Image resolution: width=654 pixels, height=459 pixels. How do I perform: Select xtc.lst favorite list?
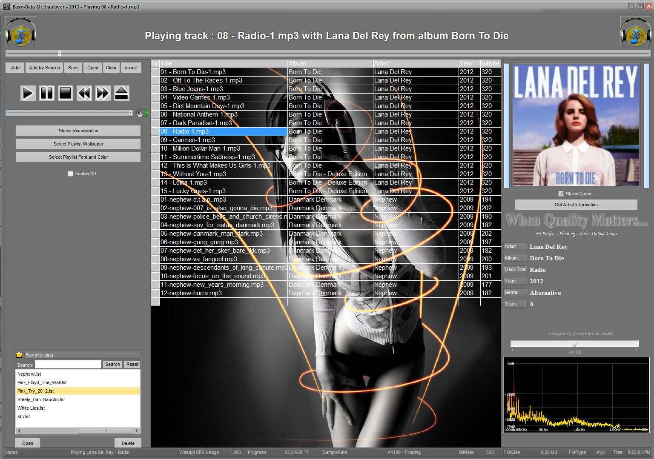77,416
